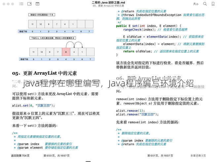Bookmark this page with the bookmark icon

[x=213, y=4]
